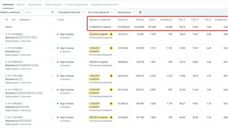Open three-dot menu for campaign 117617664
The image size is (228, 128).
51,76
